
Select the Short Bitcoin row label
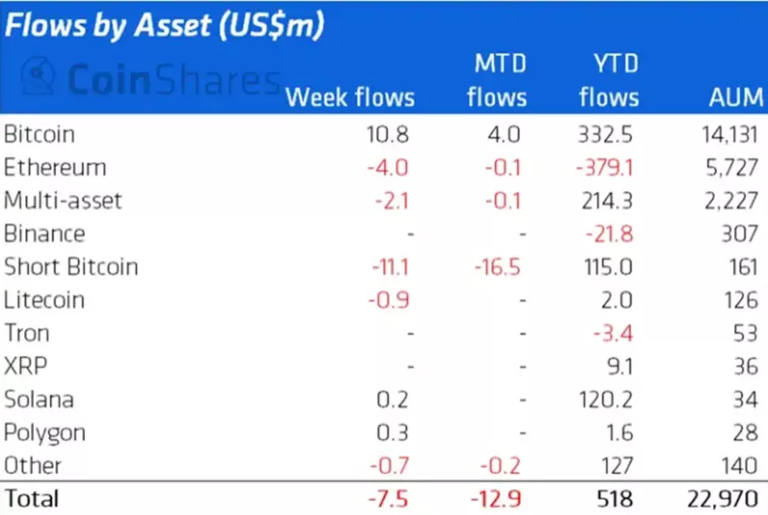71,266
